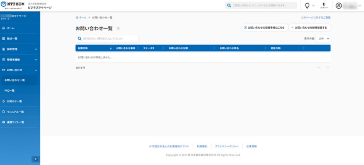
Task: Click sort arrows for お問い合わせ分類 column
Action: 215,48
